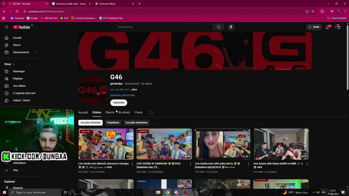This screenshot has width=349, height=196.
Task: Subscribe with S'abonner button
Action: coord(119,103)
